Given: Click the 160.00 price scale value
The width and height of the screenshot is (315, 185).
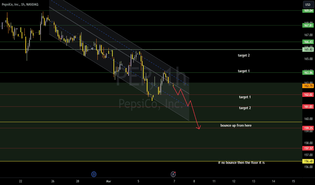Looking at the screenshot, I should 308,119.
